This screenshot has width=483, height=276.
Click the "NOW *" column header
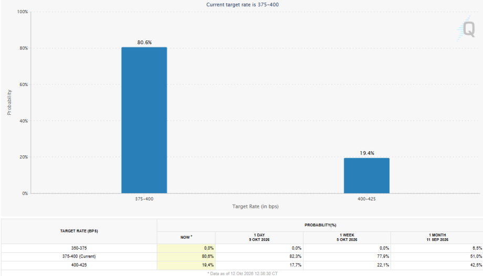[x=186, y=237]
